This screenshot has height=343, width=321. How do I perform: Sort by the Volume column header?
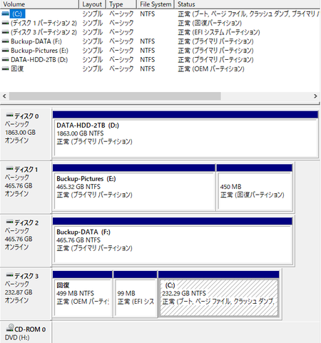[x=39, y=4]
